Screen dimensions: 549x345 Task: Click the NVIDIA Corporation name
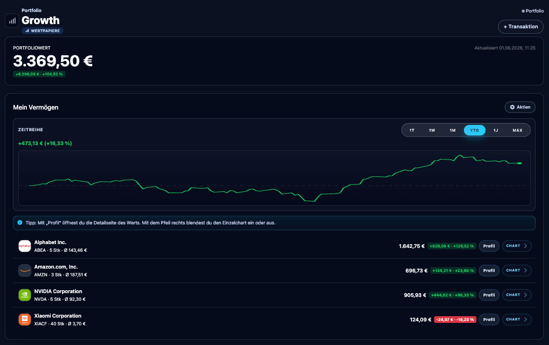[x=58, y=291]
